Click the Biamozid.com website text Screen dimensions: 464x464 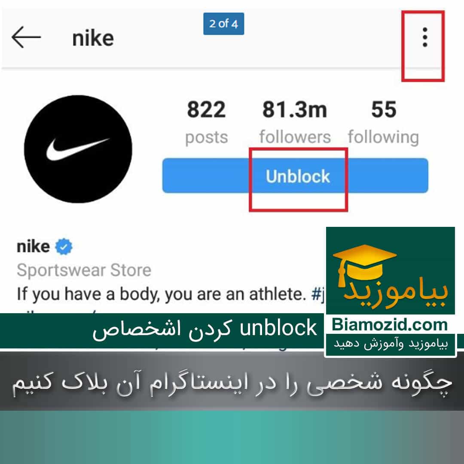[x=389, y=325]
